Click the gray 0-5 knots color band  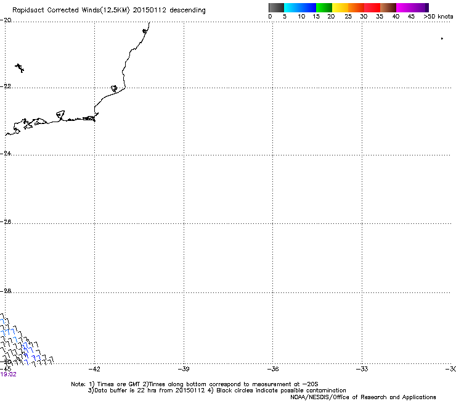[276, 7]
